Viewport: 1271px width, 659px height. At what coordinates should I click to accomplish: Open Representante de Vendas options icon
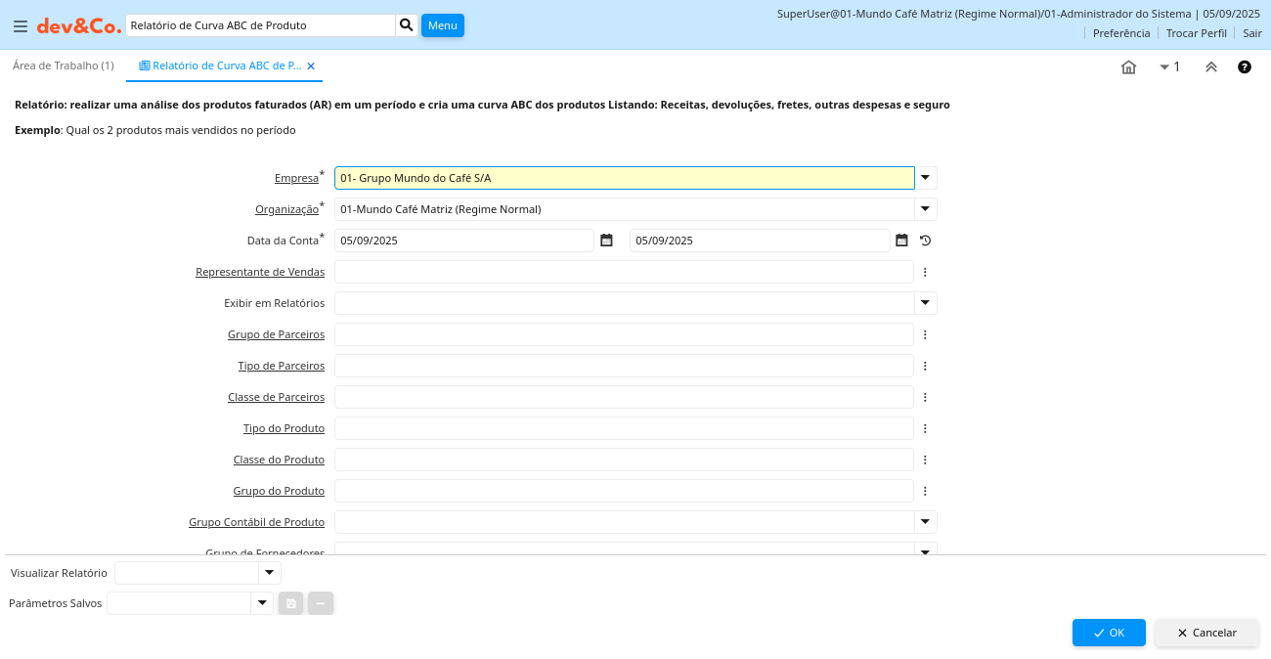[925, 272]
